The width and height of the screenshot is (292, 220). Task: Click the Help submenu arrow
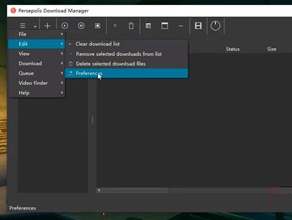click(x=62, y=93)
